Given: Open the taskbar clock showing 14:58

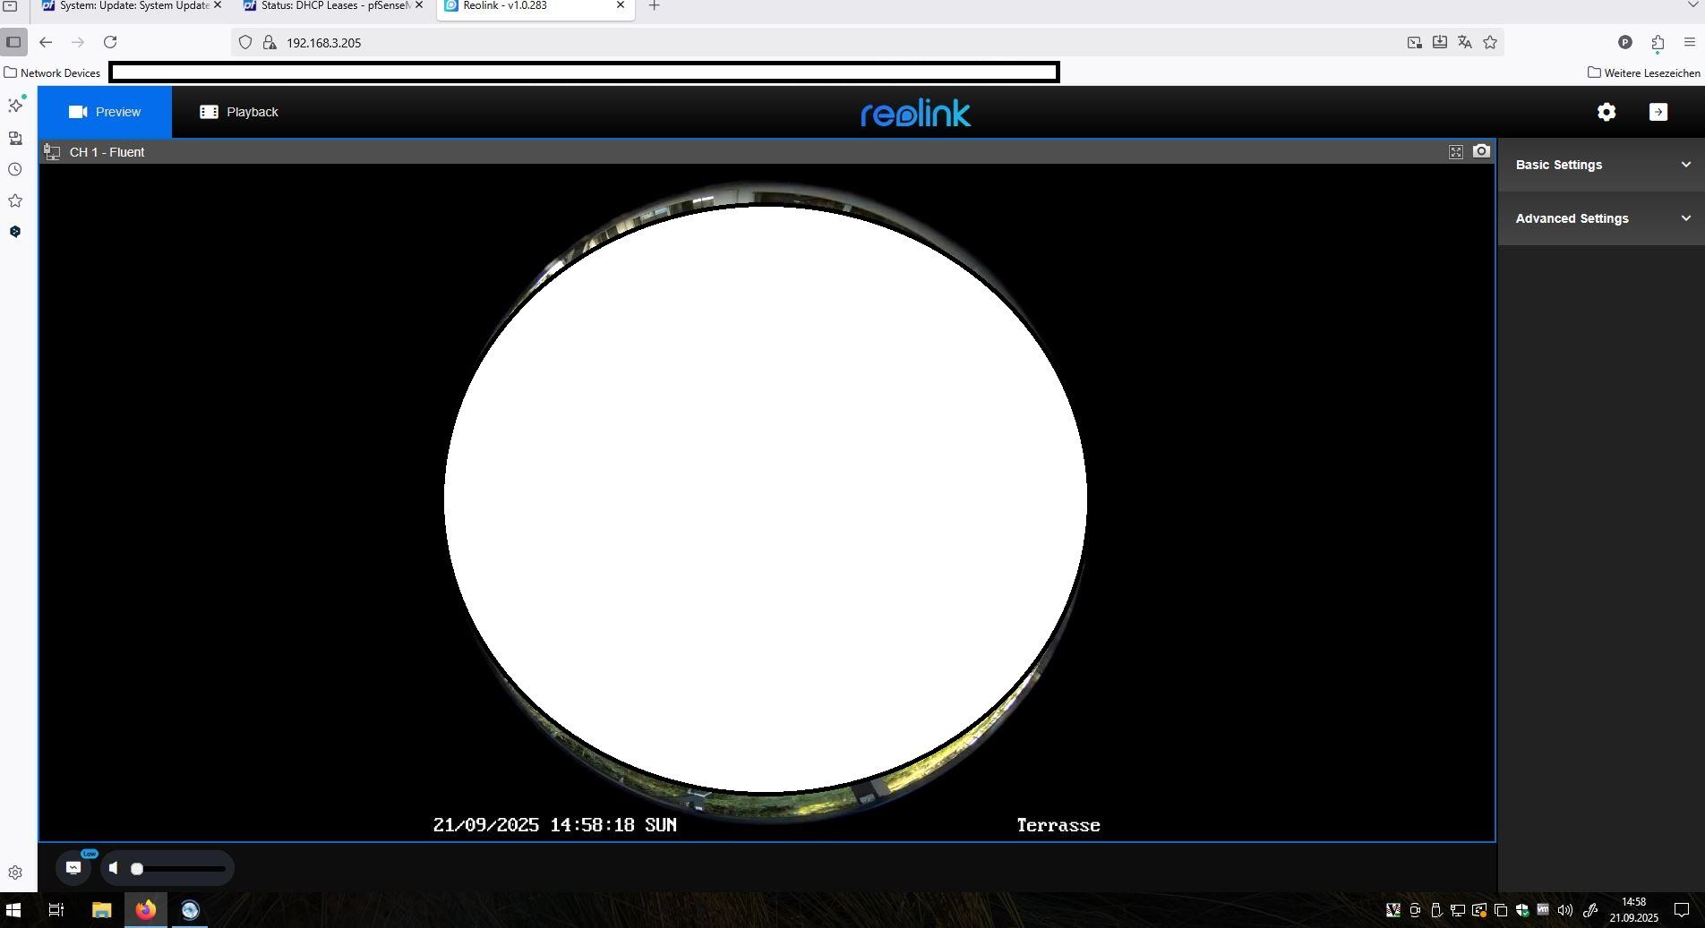Looking at the screenshot, I should tap(1634, 910).
